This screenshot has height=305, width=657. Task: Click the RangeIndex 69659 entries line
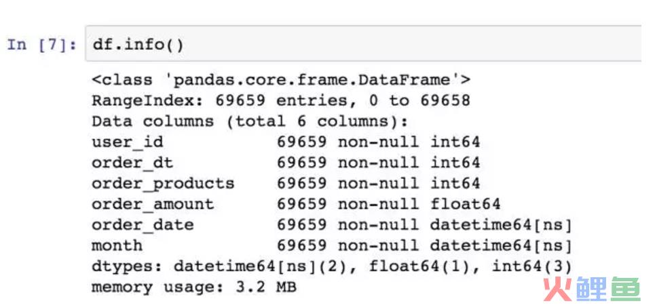click(x=281, y=100)
